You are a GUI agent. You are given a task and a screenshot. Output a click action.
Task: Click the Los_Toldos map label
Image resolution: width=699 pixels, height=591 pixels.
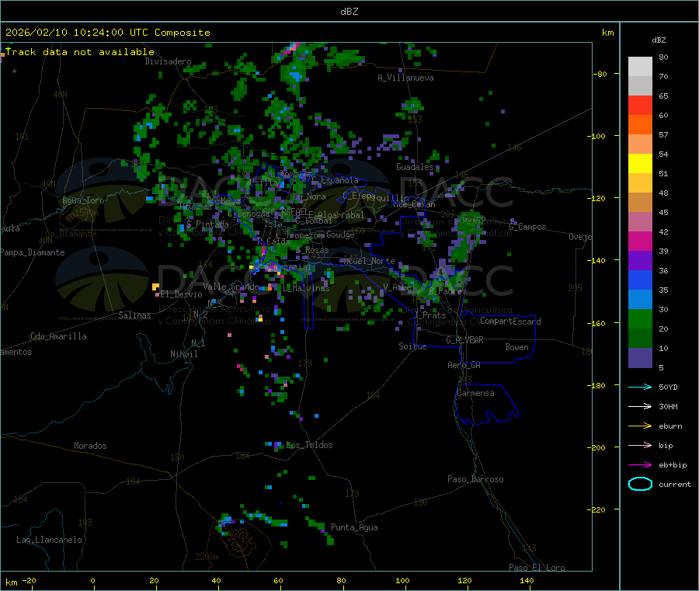tap(309, 445)
